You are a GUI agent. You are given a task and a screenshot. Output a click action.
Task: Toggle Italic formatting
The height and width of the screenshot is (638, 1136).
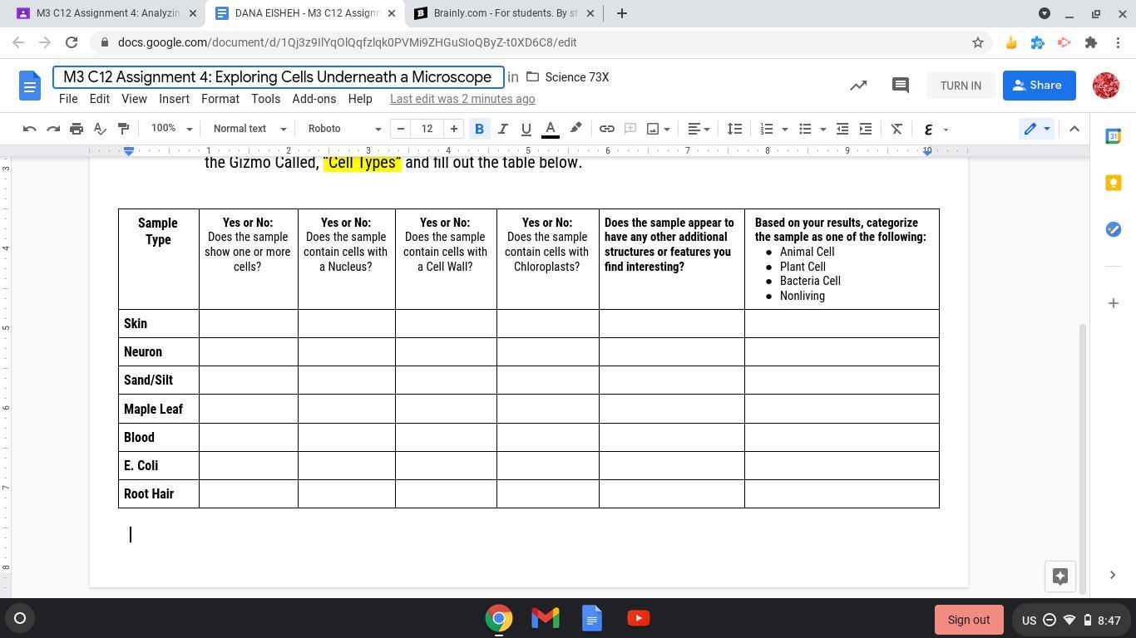pos(502,129)
